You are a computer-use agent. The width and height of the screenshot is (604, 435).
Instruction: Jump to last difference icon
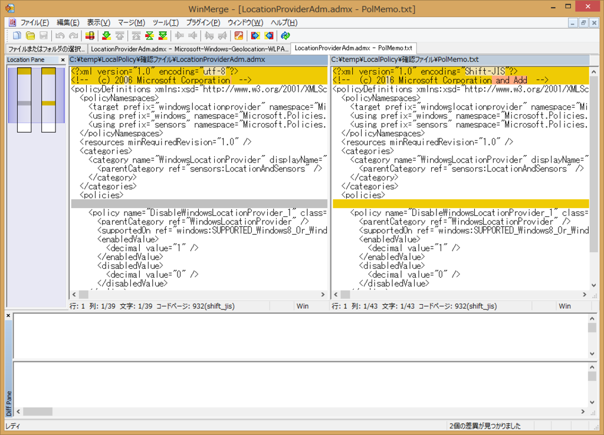coord(163,36)
